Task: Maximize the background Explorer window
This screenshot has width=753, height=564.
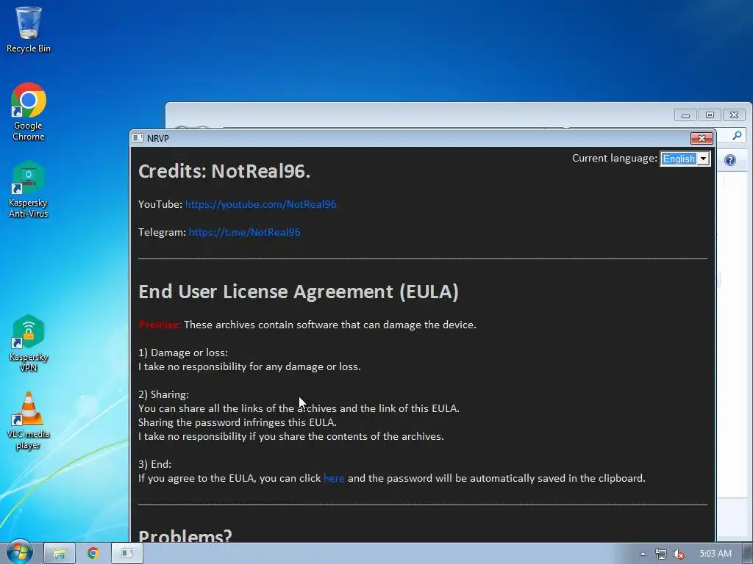Action: click(x=710, y=115)
